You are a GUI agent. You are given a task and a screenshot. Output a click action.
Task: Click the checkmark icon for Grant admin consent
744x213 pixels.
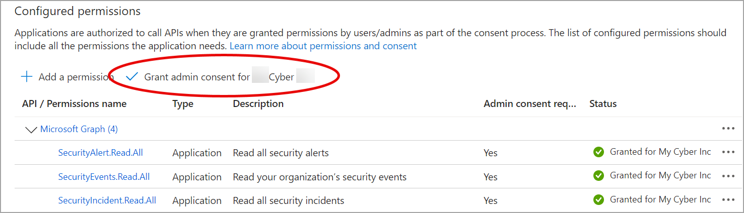(132, 77)
